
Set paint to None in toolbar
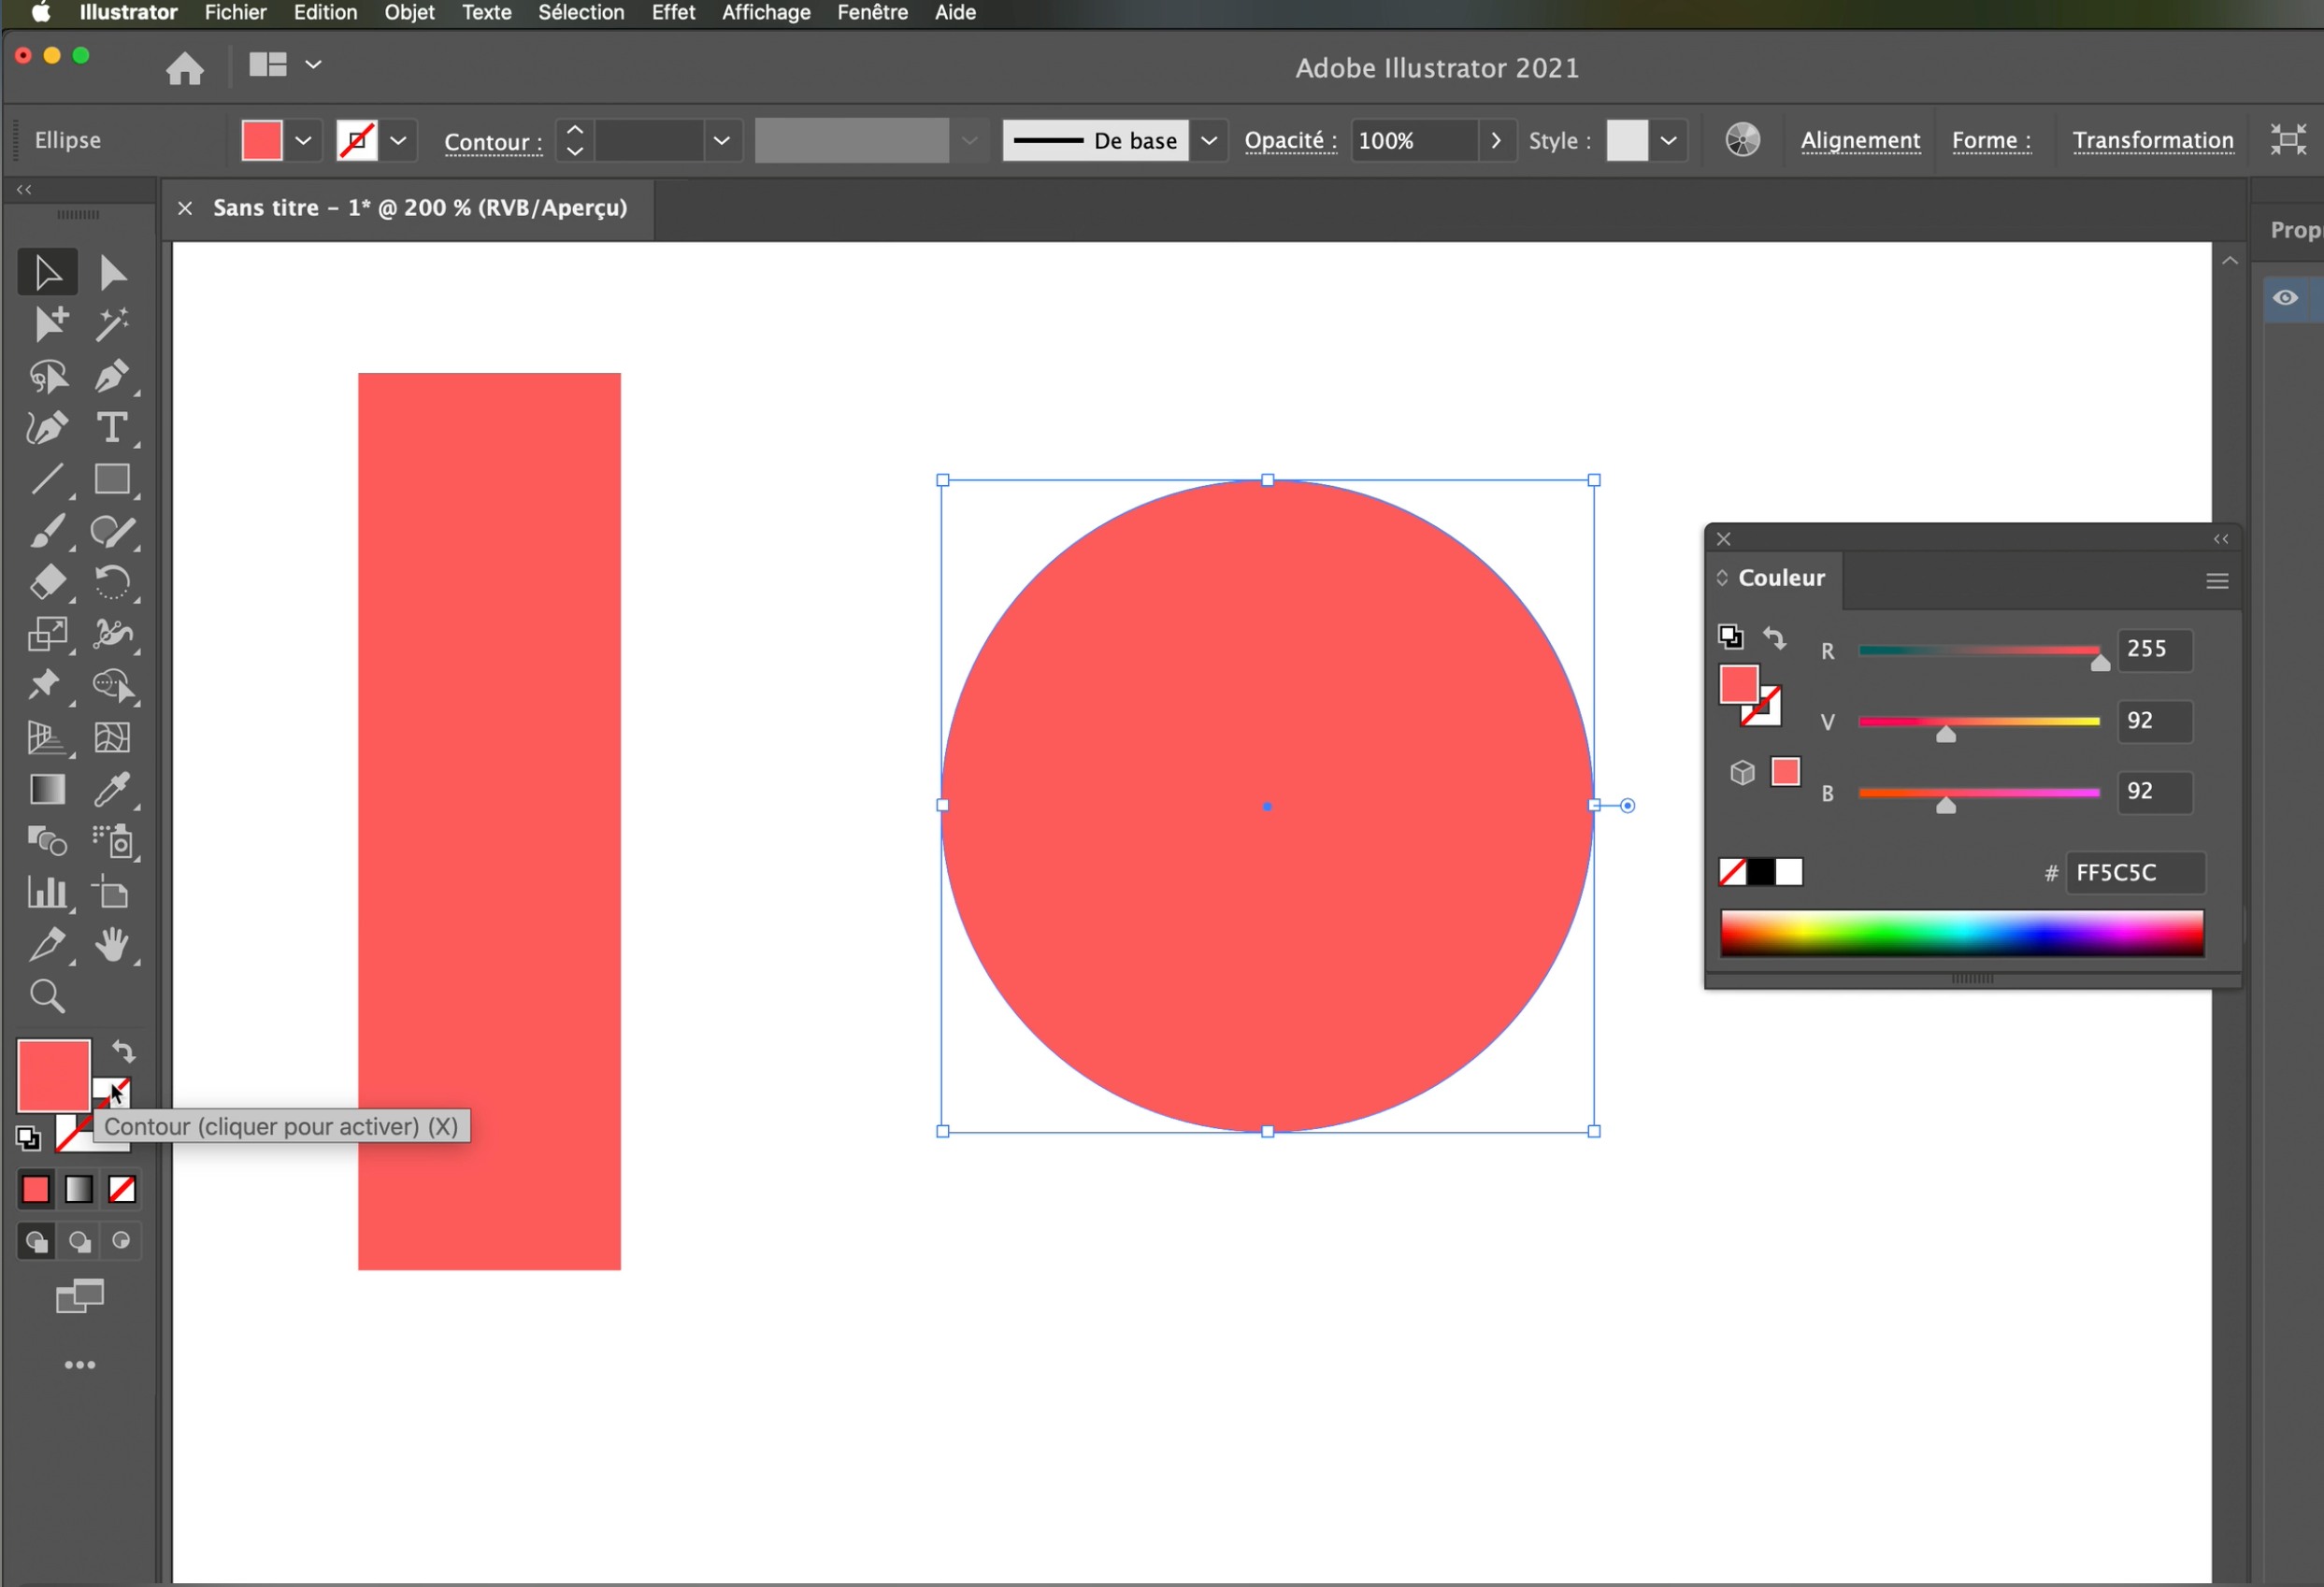(x=122, y=1189)
